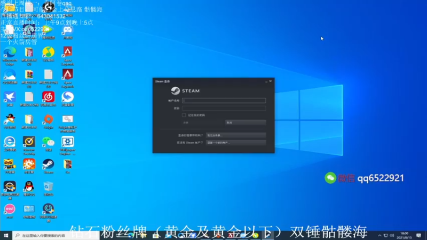Show hidden system tray icons
The image size is (427, 240).
[379, 235]
